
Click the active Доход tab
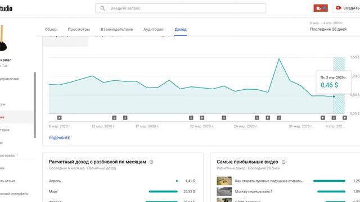[181, 29]
